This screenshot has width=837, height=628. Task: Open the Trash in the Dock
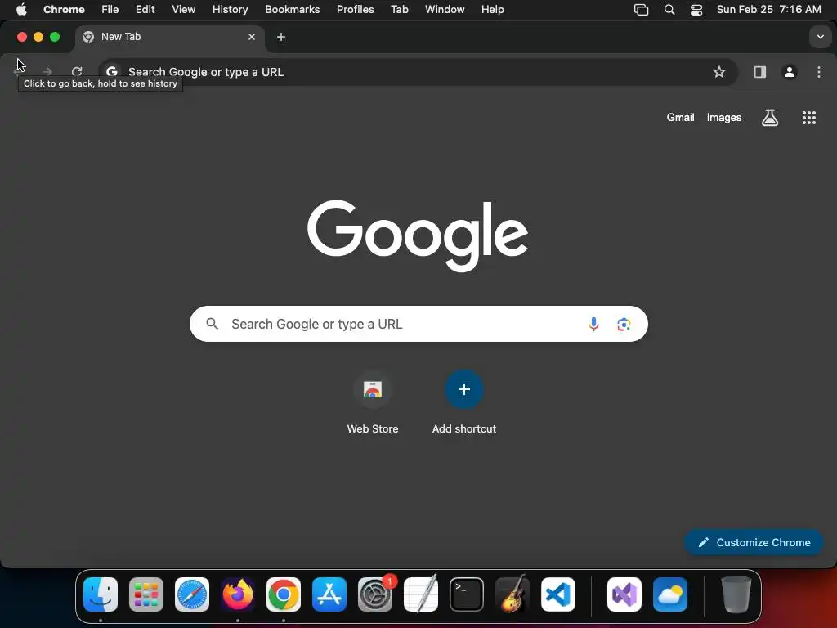click(x=736, y=594)
